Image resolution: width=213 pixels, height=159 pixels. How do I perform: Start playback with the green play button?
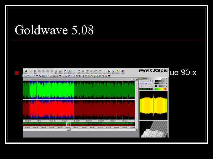[x=141, y=81]
